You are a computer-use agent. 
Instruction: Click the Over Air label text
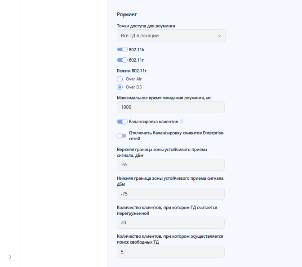click(133, 79)
